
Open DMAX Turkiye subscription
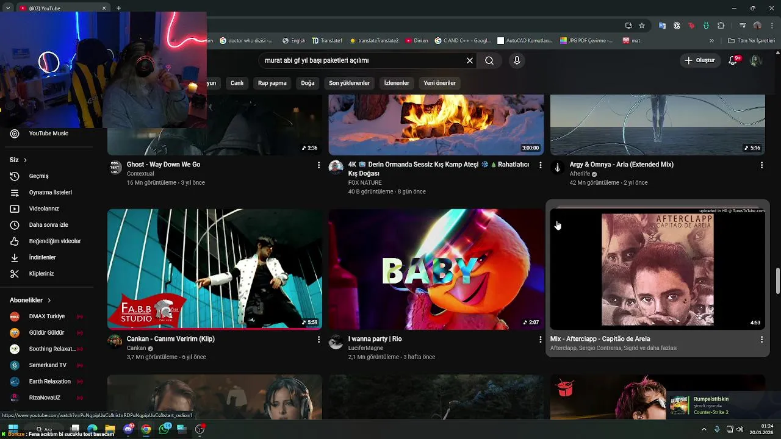(x=49, y=316)
